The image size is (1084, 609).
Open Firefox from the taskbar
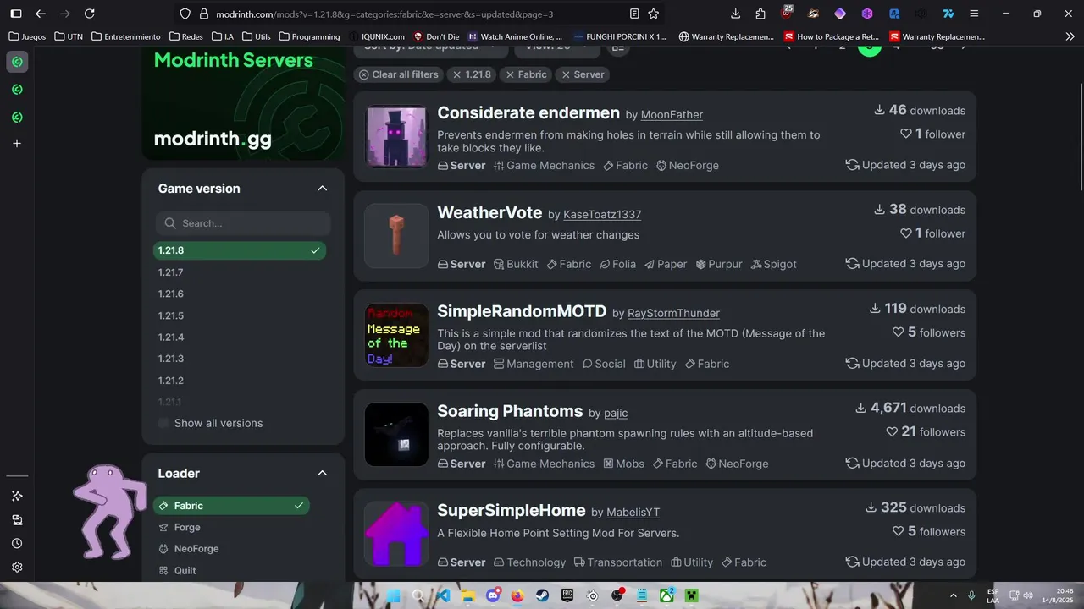click(517, 595)
